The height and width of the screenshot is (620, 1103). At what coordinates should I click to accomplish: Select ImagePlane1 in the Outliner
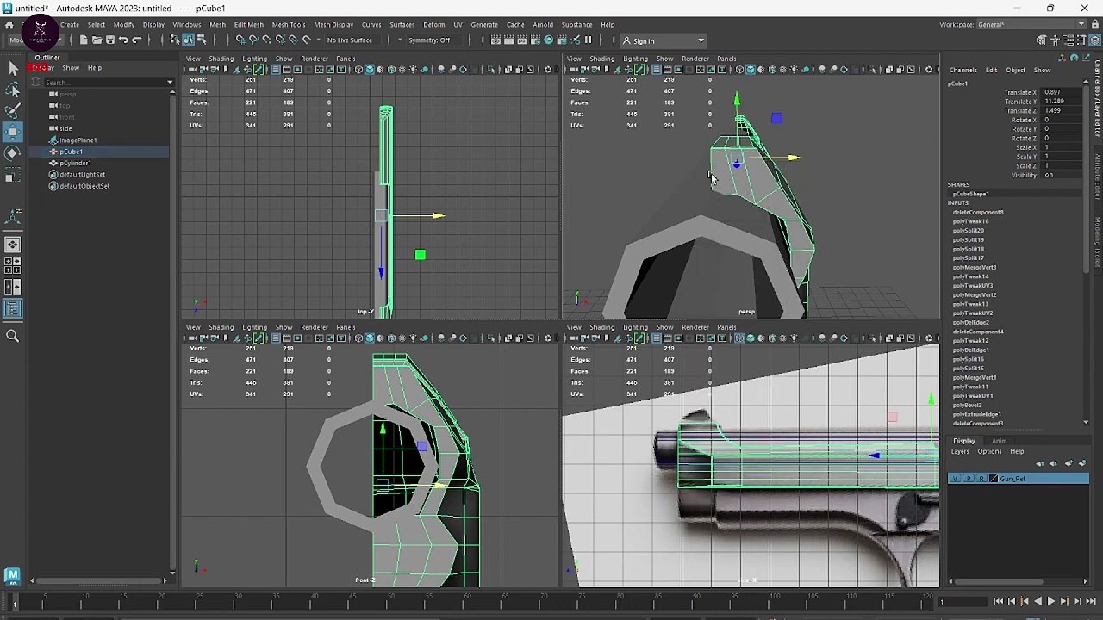pyautogui.click(x=78, y=140)
